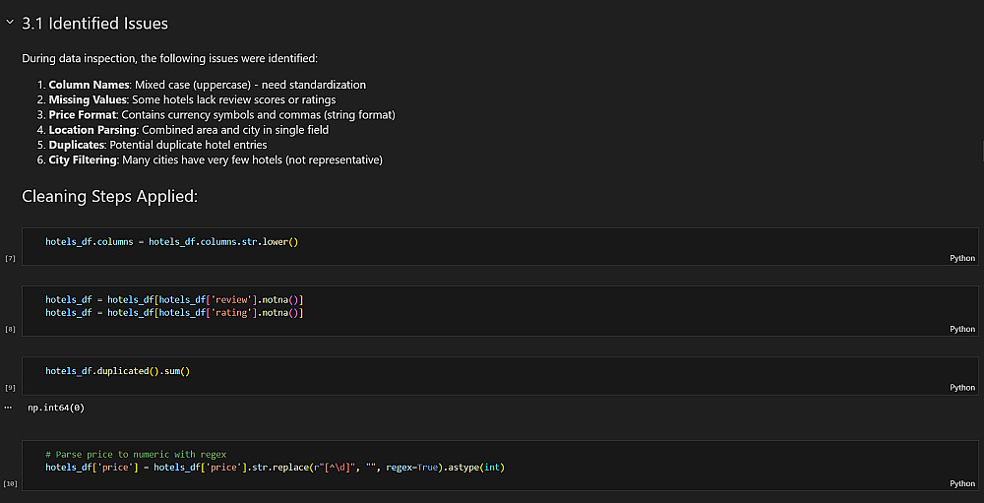Collapse the 3.1 Identified Issues section
Image resolution: width=984 pixels, height=503 pixels.
pyautogui.click(x=10, y=23)
